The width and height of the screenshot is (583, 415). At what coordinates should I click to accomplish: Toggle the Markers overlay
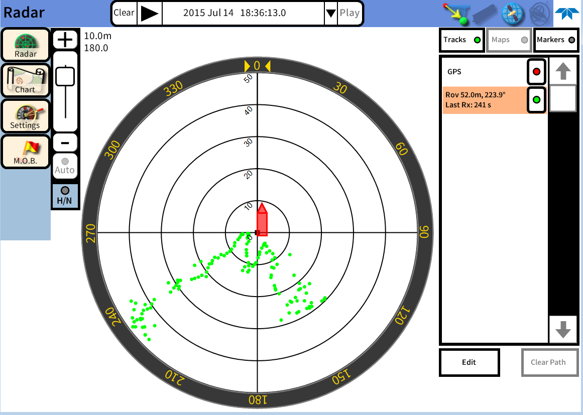556,40
